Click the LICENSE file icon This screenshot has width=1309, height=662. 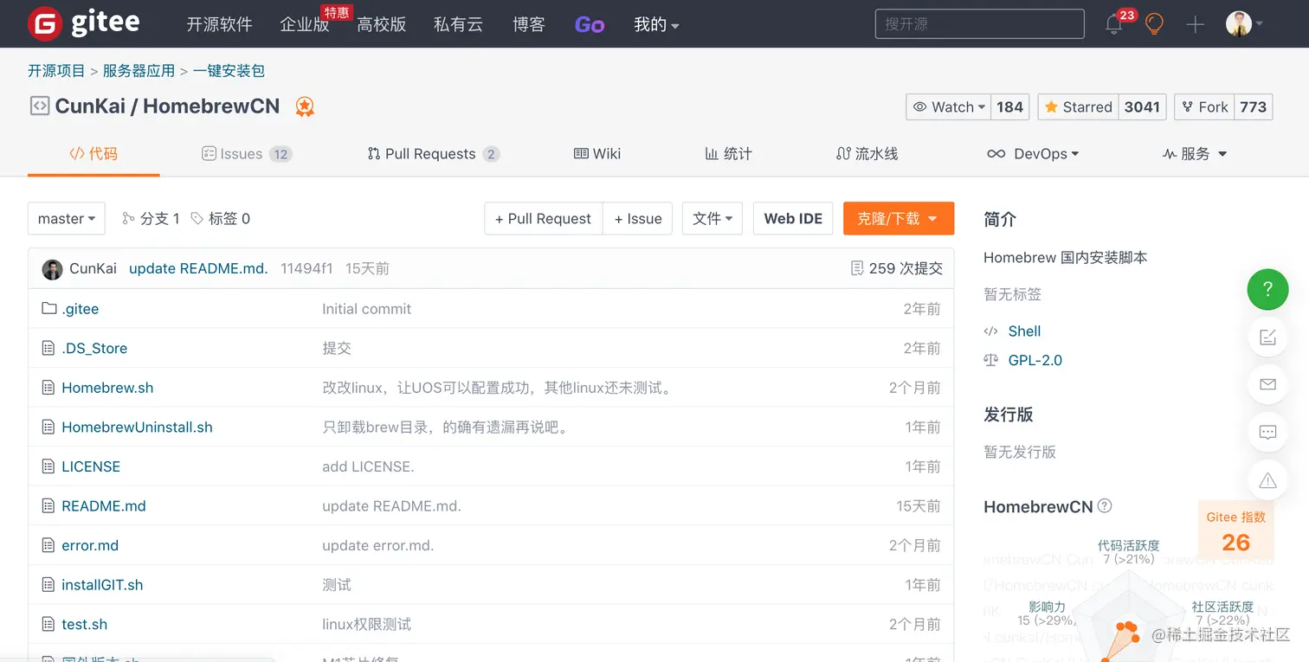point(48,466)
